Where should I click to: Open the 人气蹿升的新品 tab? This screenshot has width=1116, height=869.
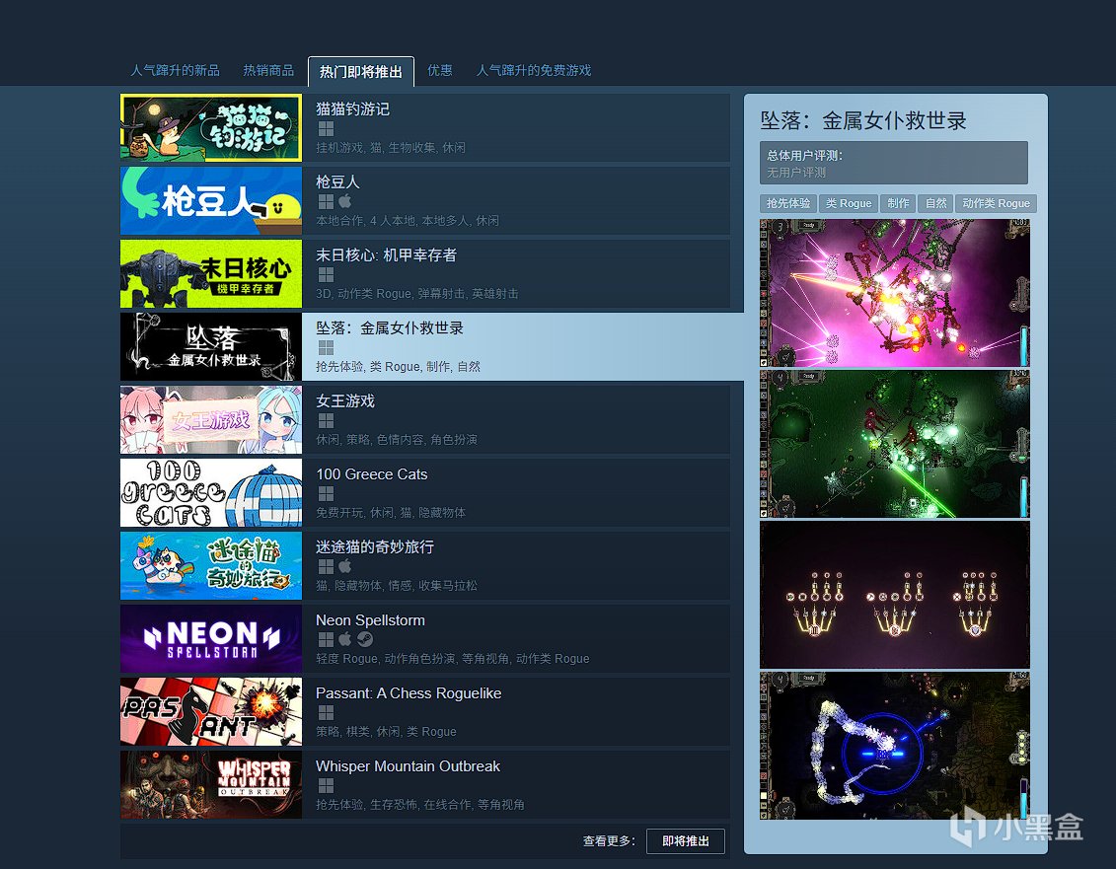175,70
